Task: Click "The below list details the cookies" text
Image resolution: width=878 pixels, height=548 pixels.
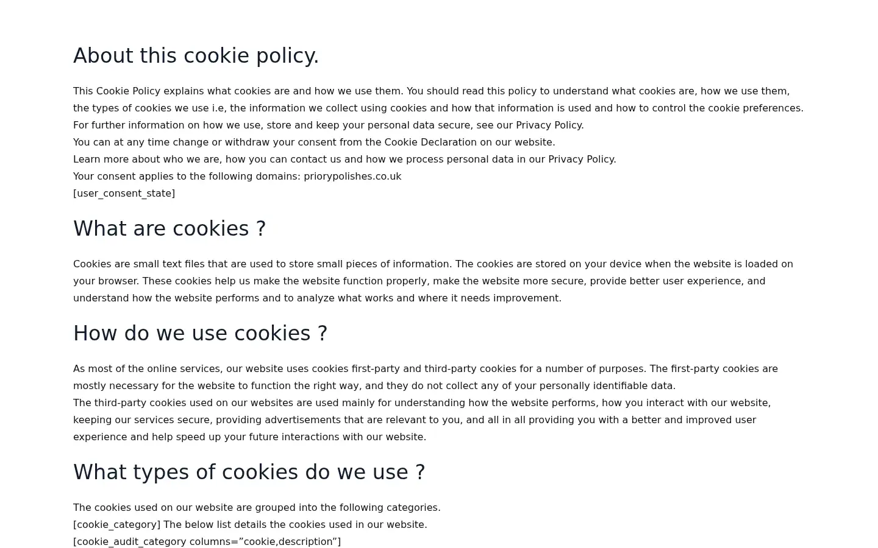Action: (295, 524)
